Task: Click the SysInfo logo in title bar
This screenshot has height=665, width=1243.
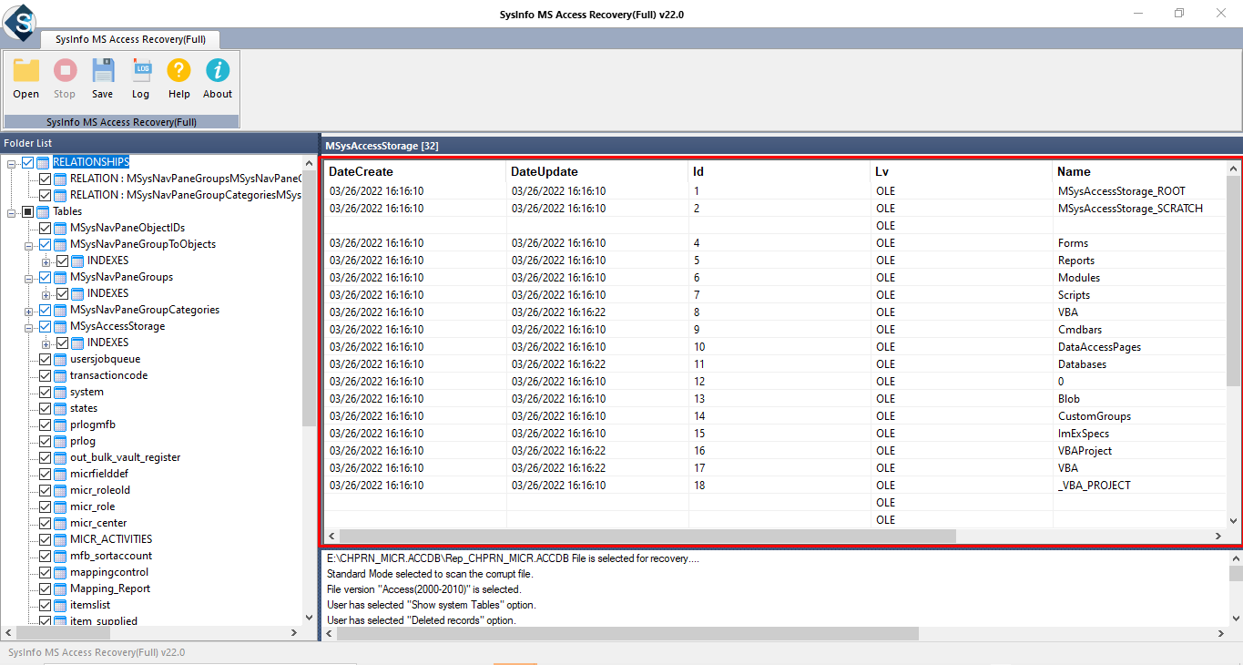Action: pos(18,20)
